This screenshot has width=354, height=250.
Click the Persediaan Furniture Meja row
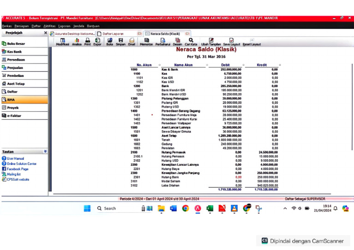pos(204,115)
